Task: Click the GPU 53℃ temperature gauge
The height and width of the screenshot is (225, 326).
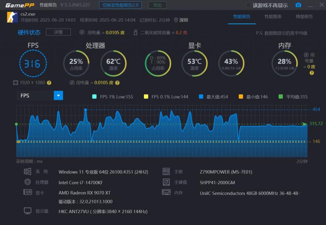Action: tap(195, 64)
